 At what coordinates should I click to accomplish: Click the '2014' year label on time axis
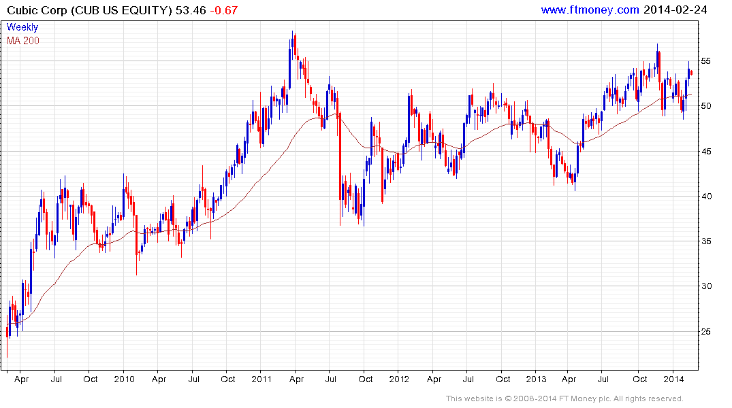coord(673,379)
